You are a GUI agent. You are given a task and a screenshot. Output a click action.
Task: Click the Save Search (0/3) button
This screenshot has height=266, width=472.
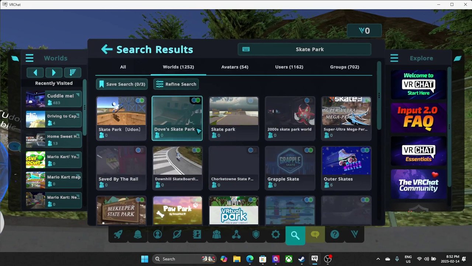click(x=122, y=84)
